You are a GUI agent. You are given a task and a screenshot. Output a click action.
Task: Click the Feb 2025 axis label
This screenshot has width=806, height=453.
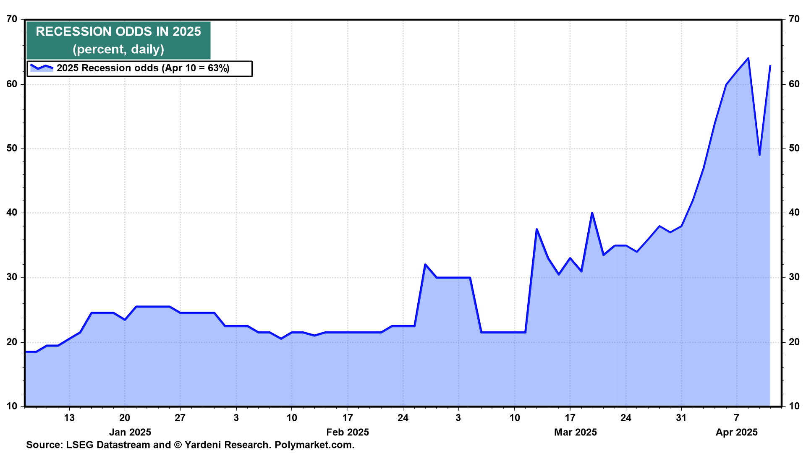(348, 432)
